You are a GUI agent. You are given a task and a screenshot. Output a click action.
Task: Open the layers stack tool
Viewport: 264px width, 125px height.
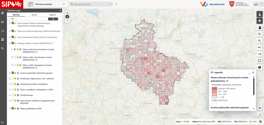[259, 21]
